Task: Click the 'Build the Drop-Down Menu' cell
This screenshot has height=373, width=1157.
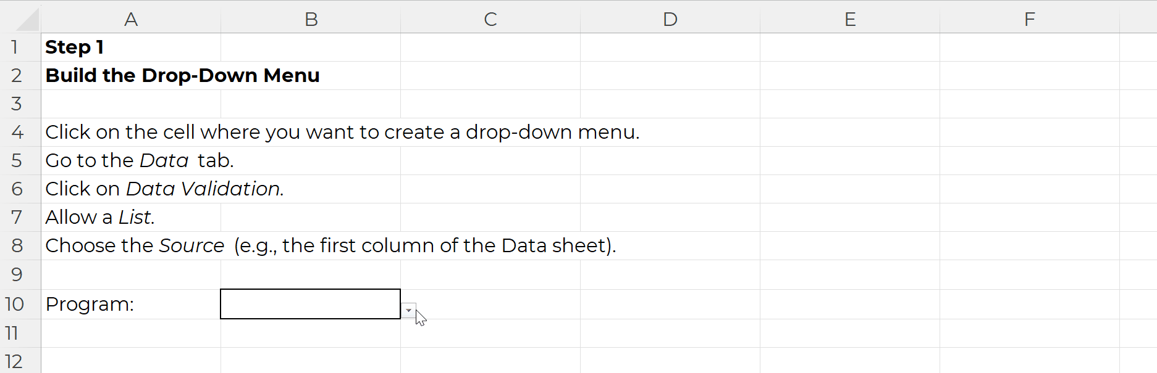Action: pos(131,75)
